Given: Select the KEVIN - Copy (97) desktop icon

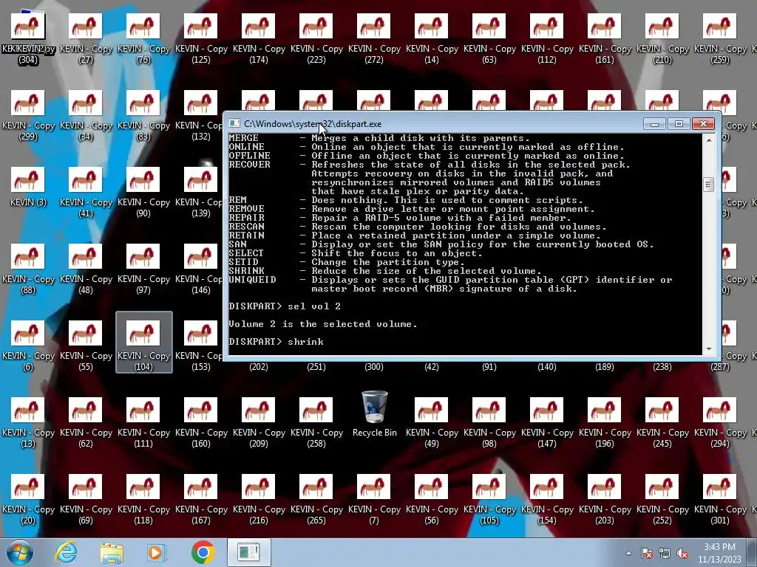Looking at the screenshot, I should [143, 269].
